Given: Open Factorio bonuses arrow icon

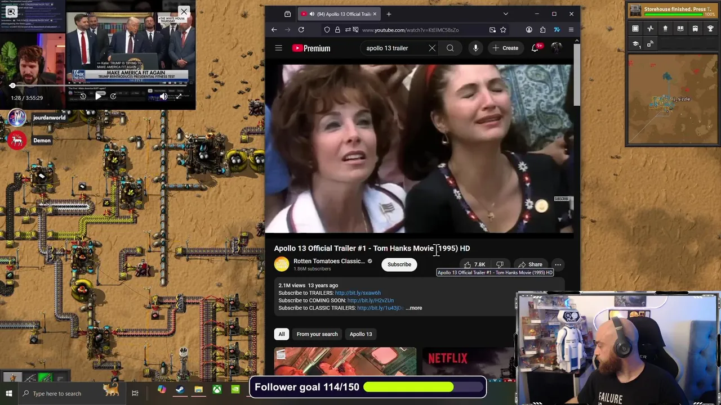Looking at the screenshot, I should [665, 29].
